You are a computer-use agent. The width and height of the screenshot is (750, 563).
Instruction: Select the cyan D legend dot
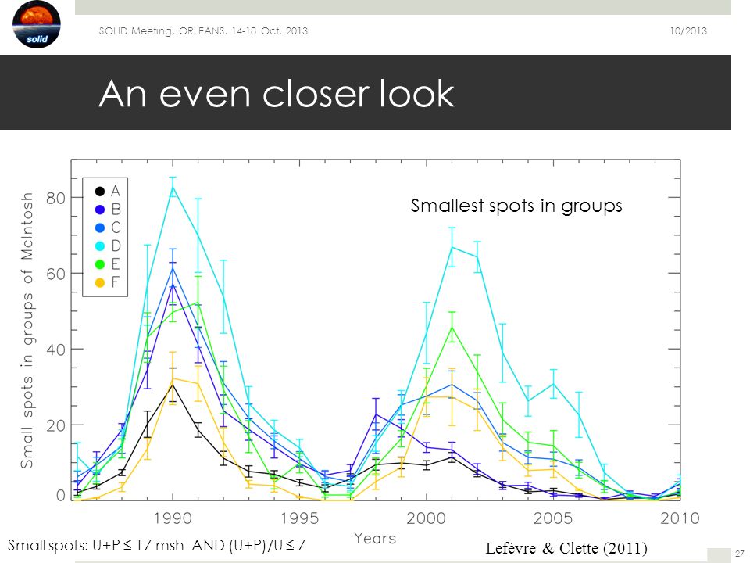point(100,246)
